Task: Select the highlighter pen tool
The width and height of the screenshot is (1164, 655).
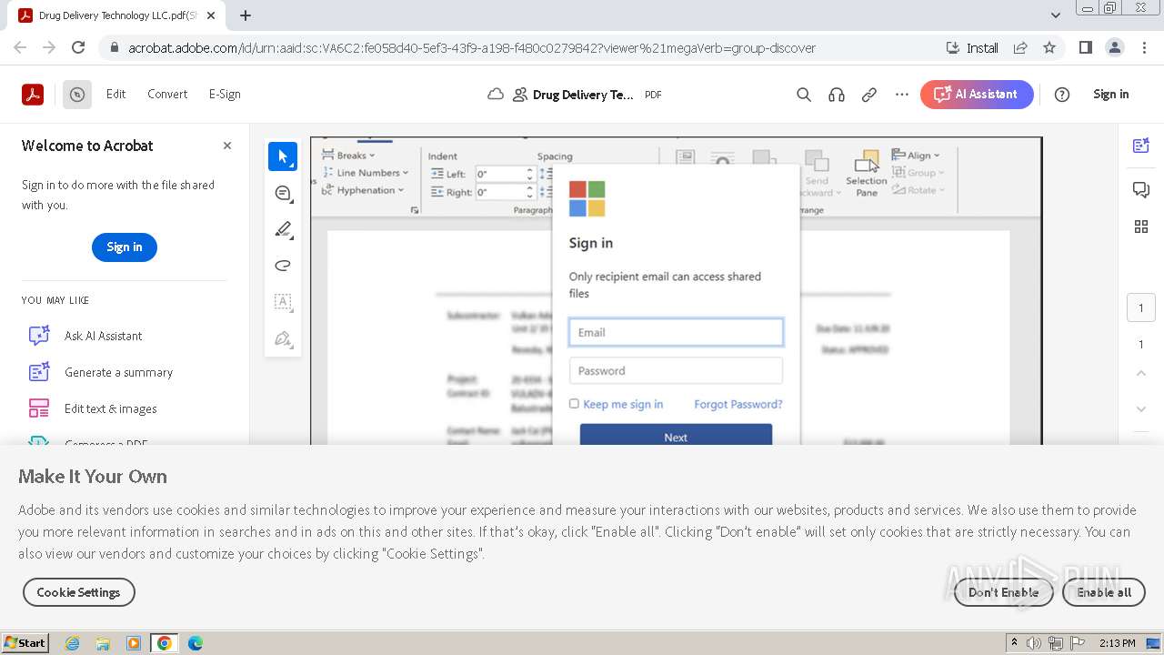Action: coord(283,229)
